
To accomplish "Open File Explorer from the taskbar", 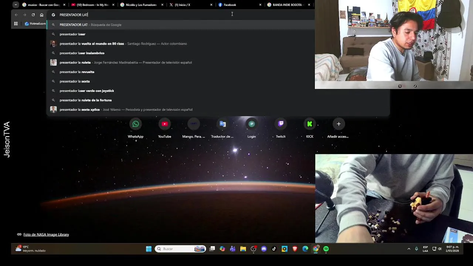I will tap(243, 249).
